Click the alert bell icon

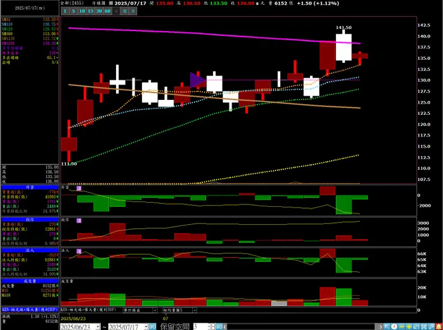pos(438,326)
